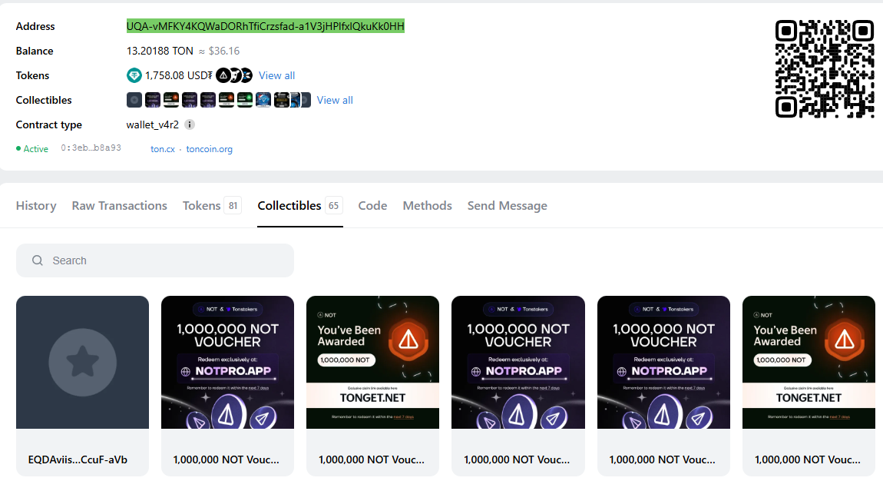Click the 1,758.08 USD₮ amount
Image resolution: width=883 pixels, height=481 pixels.
coord(178,75)
